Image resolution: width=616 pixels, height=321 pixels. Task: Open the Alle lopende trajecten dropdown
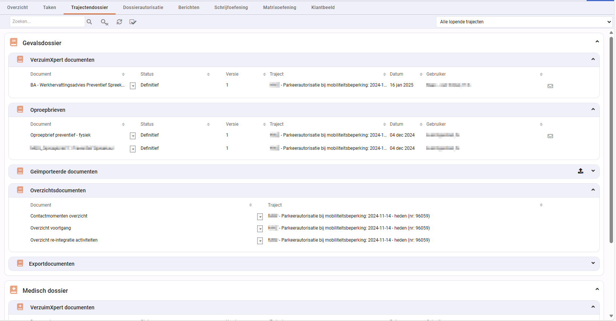pyautogui.click(x=524, y=22)
